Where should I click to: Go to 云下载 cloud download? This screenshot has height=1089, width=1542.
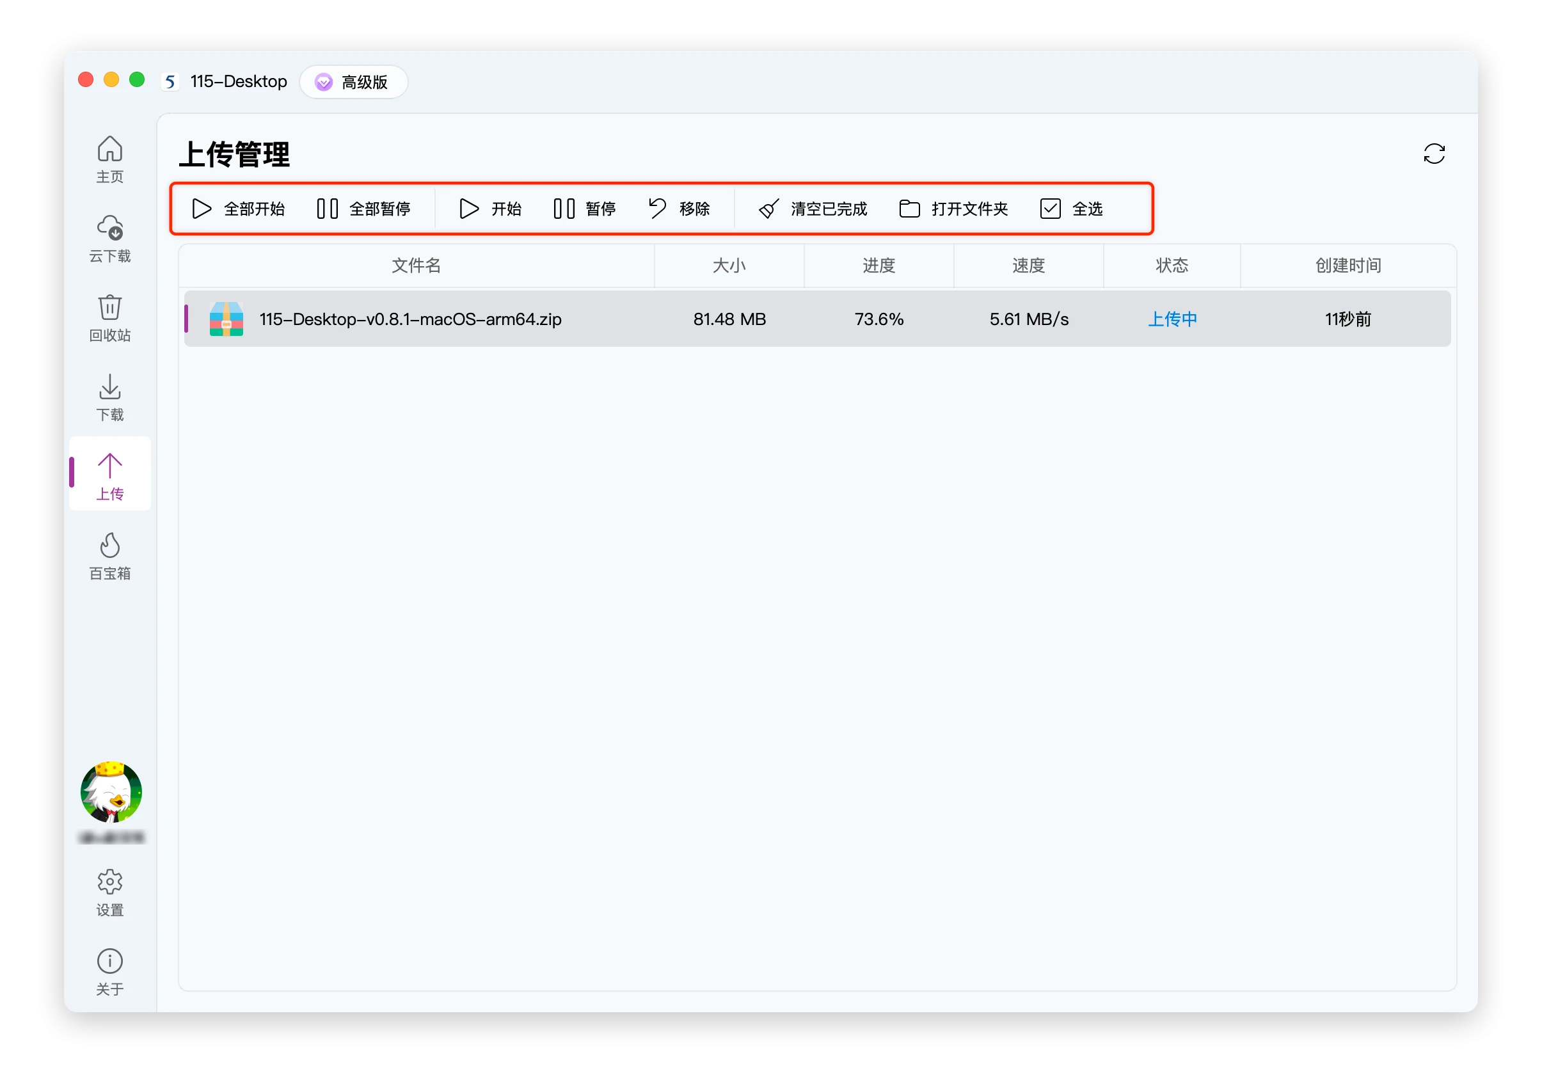[109, 238]
